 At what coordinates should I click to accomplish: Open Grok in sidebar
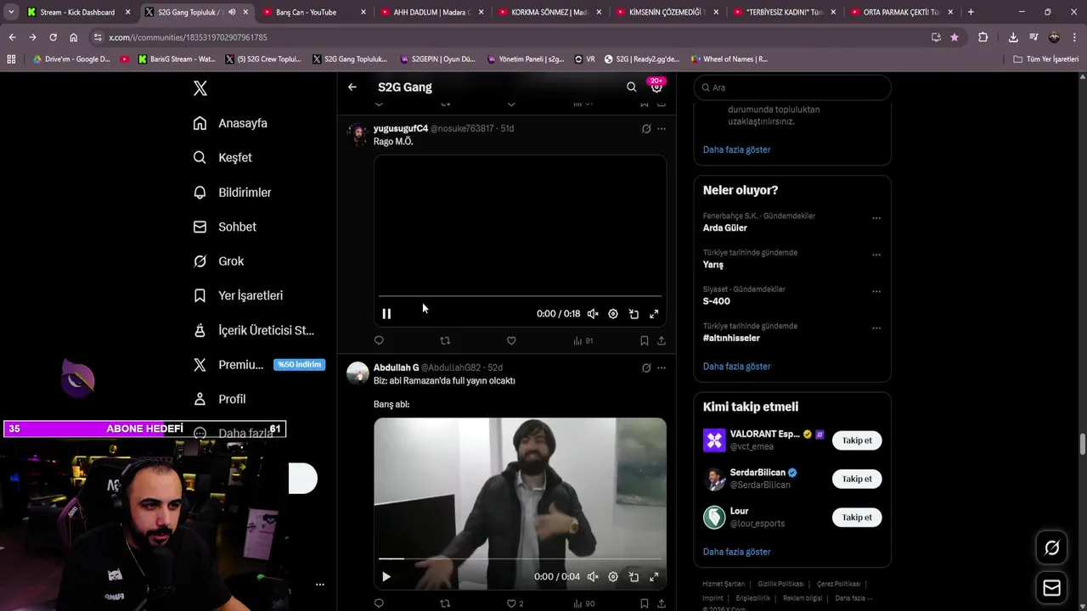(x=218, y=261)
